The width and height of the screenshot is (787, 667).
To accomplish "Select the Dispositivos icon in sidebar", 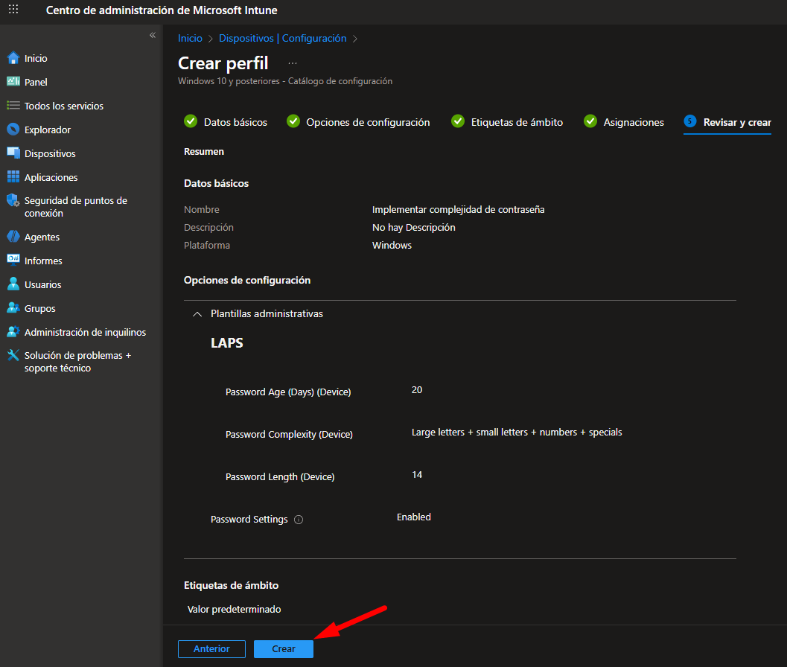I will point(13,153).
